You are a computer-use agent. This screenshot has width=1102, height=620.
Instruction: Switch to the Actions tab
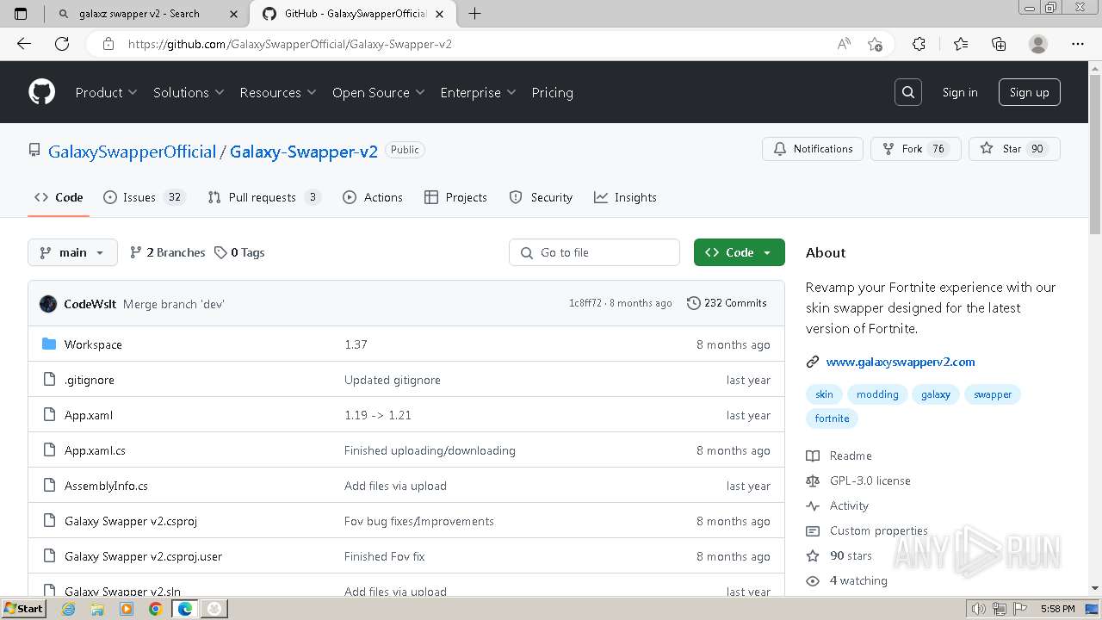click(373, 197)
